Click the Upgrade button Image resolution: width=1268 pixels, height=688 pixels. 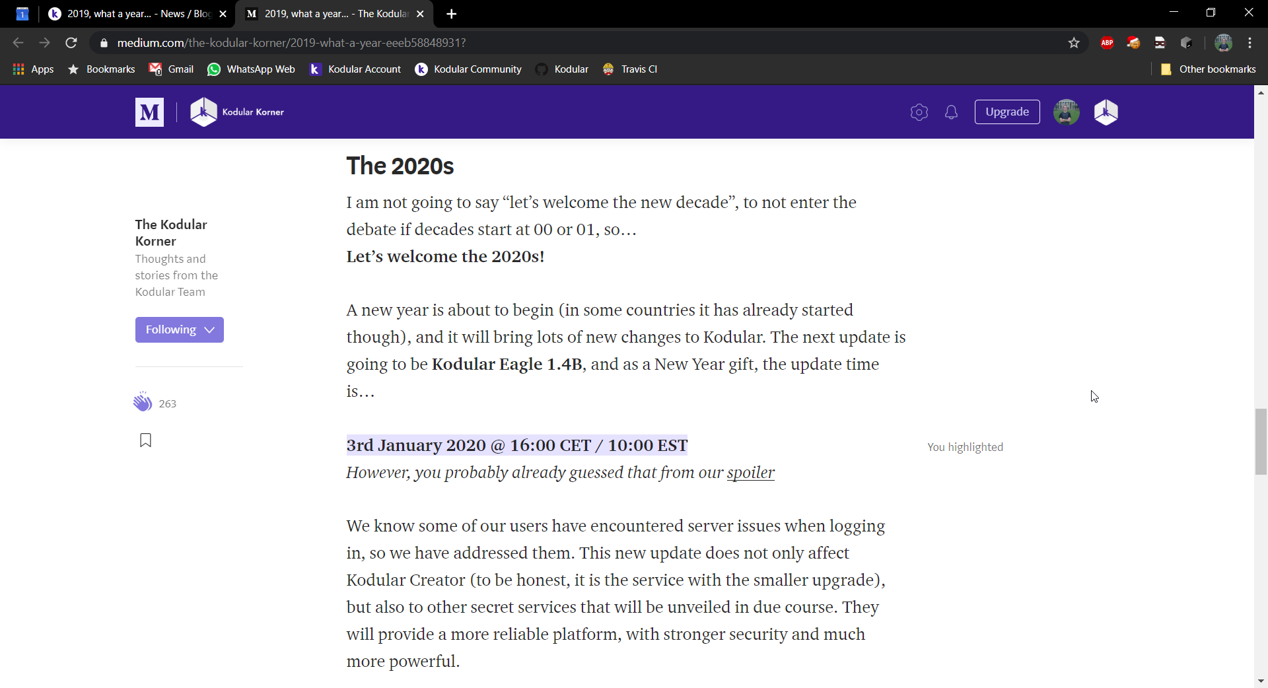pos(1007,112)
